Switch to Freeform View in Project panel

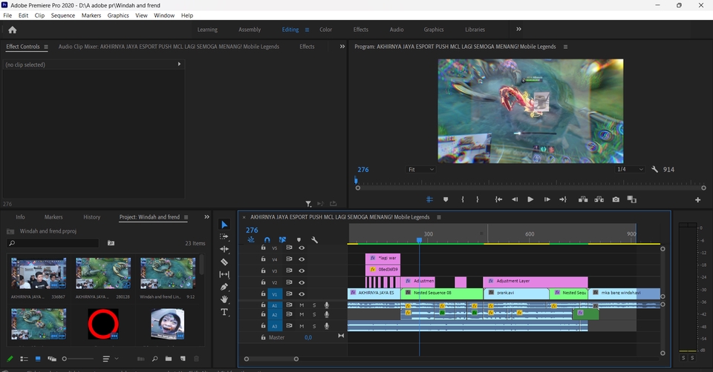pos(52,359)
